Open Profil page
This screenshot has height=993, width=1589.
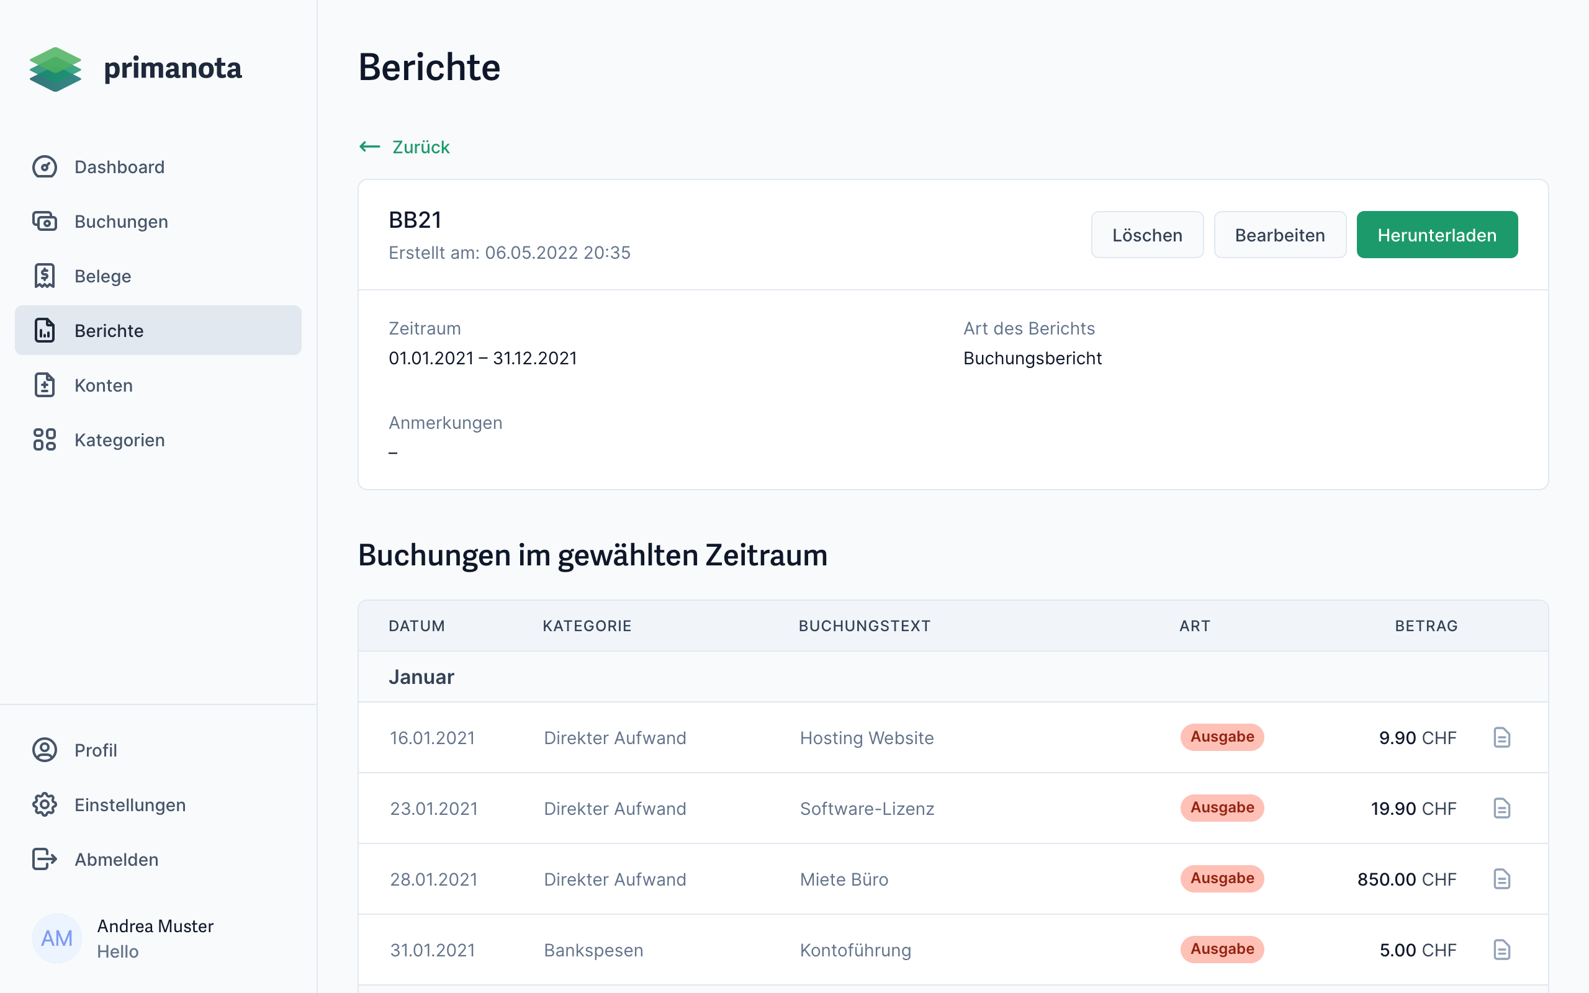(x=158, y=750)
